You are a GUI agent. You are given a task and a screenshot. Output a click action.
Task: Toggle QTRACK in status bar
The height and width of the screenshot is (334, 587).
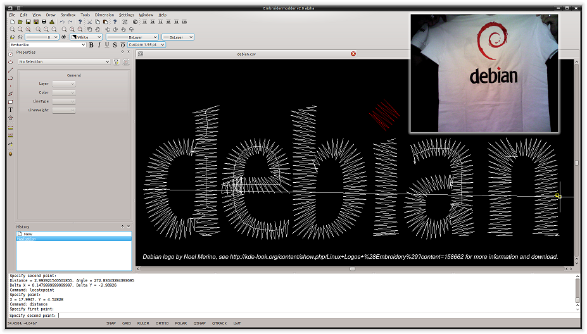(219, 323)
